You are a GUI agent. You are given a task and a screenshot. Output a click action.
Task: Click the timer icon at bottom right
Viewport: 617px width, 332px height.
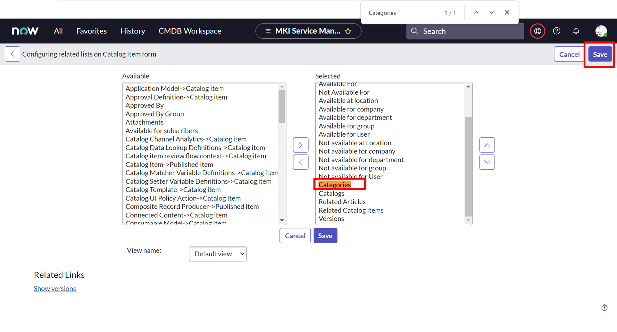tap(604, 308)
